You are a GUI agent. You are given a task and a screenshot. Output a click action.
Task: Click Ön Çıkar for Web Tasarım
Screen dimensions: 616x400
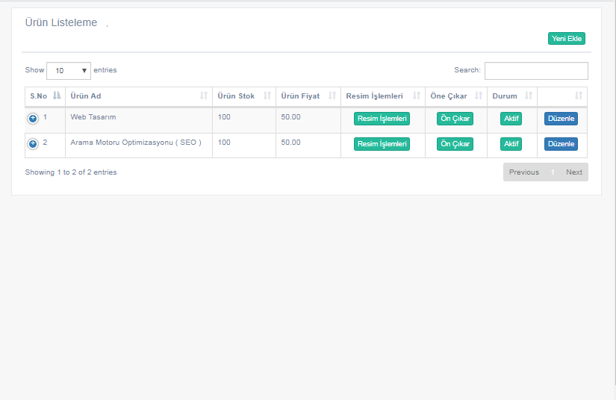coord(455,119)
